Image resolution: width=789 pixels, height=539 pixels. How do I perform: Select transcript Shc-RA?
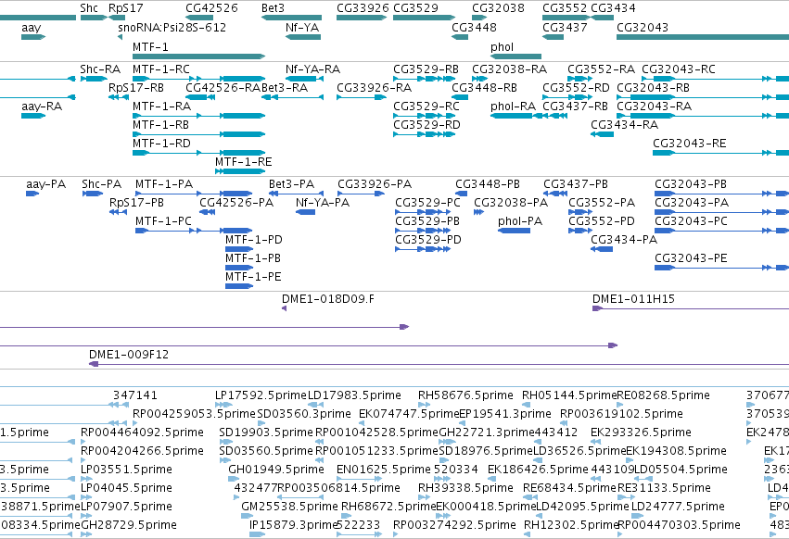(94, 79)
